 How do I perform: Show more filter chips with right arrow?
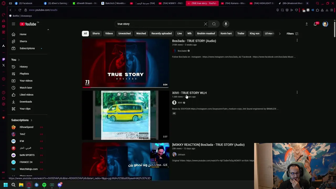pos(280,34)
